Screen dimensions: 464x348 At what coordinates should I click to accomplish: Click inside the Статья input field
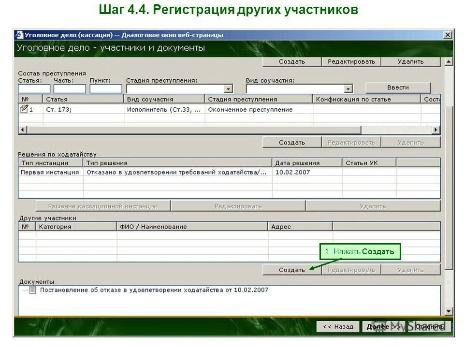(34, 88)
